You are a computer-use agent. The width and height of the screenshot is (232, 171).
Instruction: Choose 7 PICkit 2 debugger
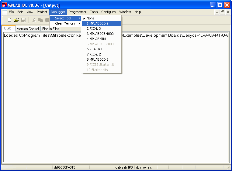coord(101,54)
